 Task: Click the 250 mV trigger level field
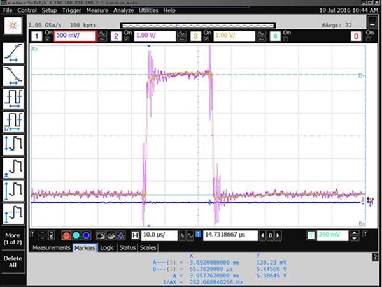[x=338, y=236]
